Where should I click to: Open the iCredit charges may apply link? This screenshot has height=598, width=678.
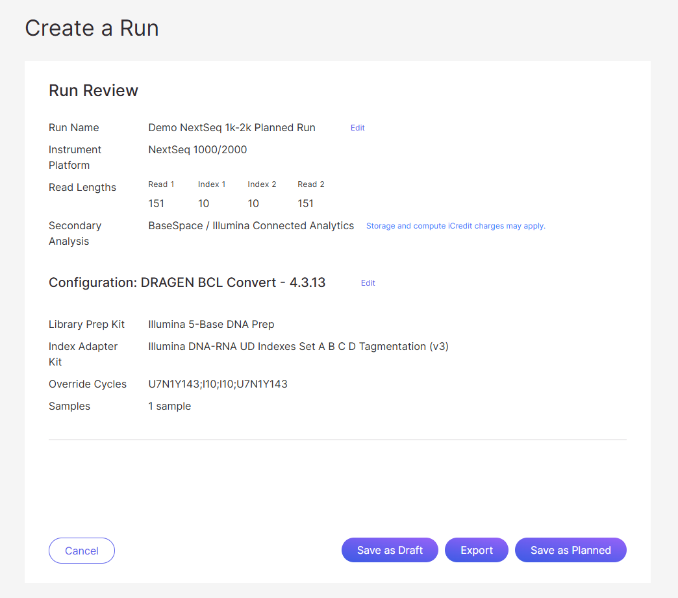coord(455,226)
